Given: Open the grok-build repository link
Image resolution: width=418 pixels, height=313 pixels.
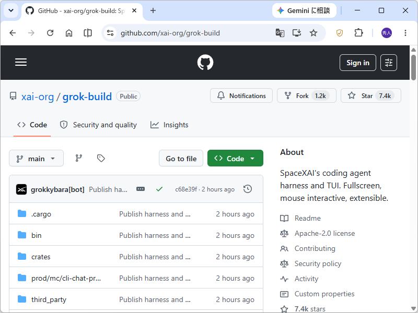Looking at the screenshot, I should click(87, 97).
